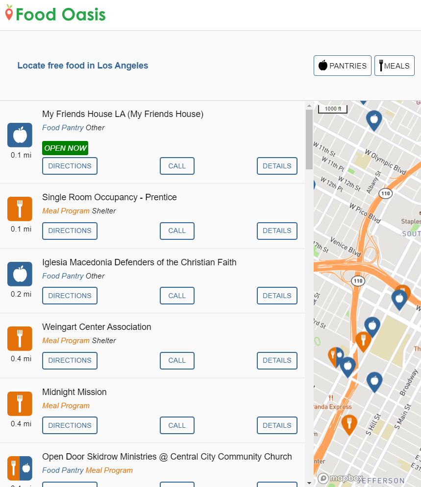Click the "Locate free food in Los Angeles" heading

point(83,66)
